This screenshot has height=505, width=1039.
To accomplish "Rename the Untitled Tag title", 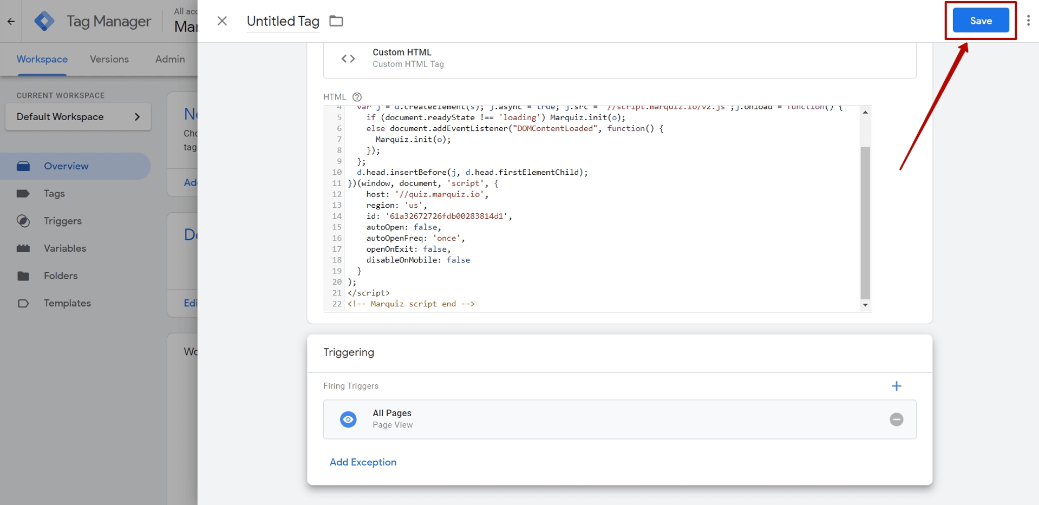I will [x=283, y=21].
